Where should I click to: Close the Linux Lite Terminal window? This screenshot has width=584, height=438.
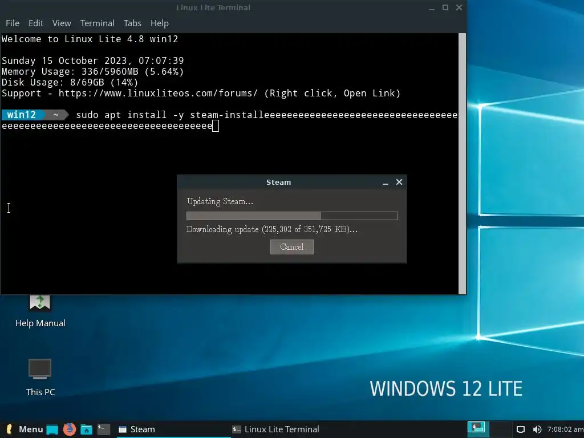tap(459, 7)
